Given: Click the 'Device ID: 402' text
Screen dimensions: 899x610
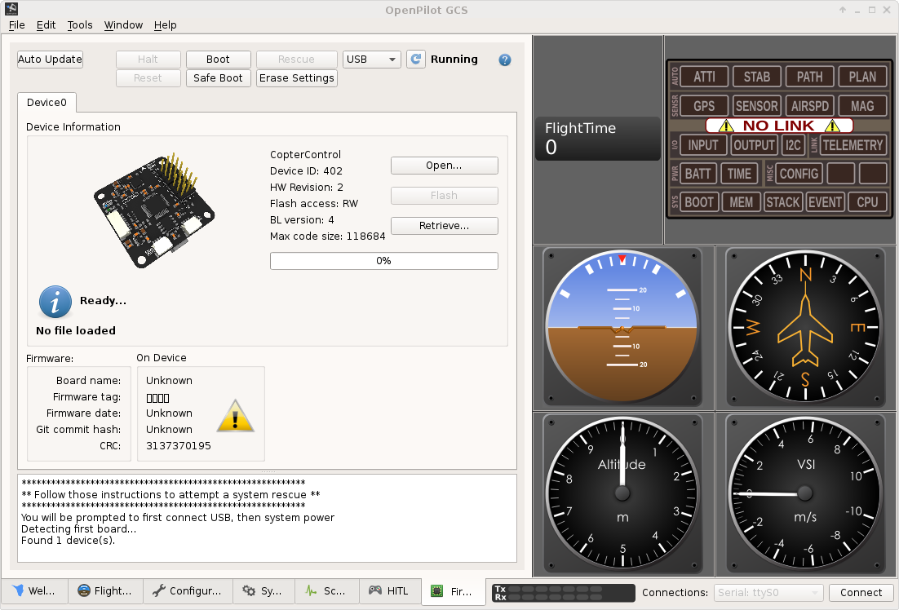Looking at the screenshot, I should pyautogui.click(x=306, y=170).
